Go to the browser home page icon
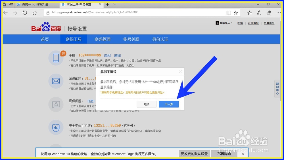The height and width of the screenshot is (160, 284). 35,13
